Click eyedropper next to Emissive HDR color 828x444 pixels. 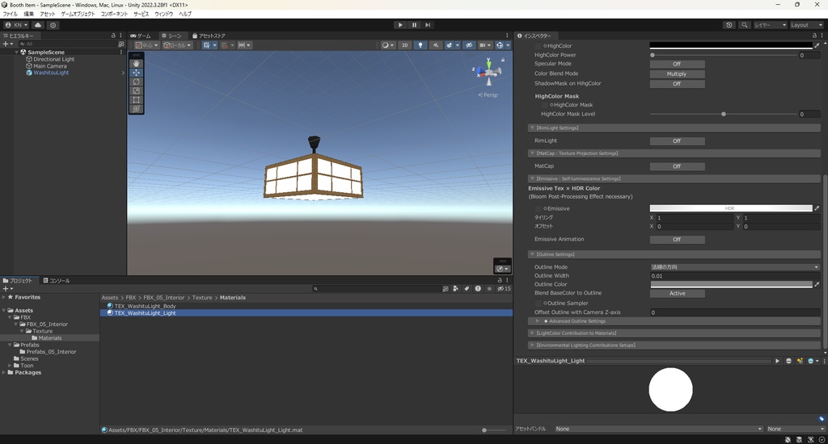(x=817, y=208)
